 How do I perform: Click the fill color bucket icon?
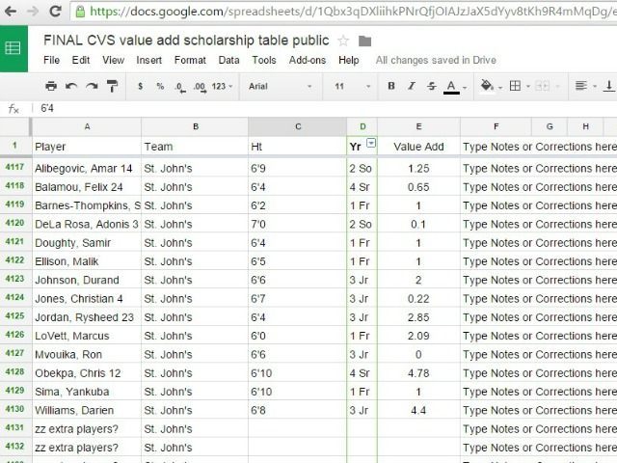[487, 85]
